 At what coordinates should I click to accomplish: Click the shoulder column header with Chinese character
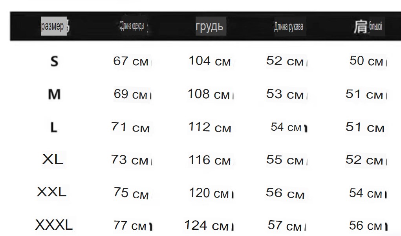(x=368, y=26)
